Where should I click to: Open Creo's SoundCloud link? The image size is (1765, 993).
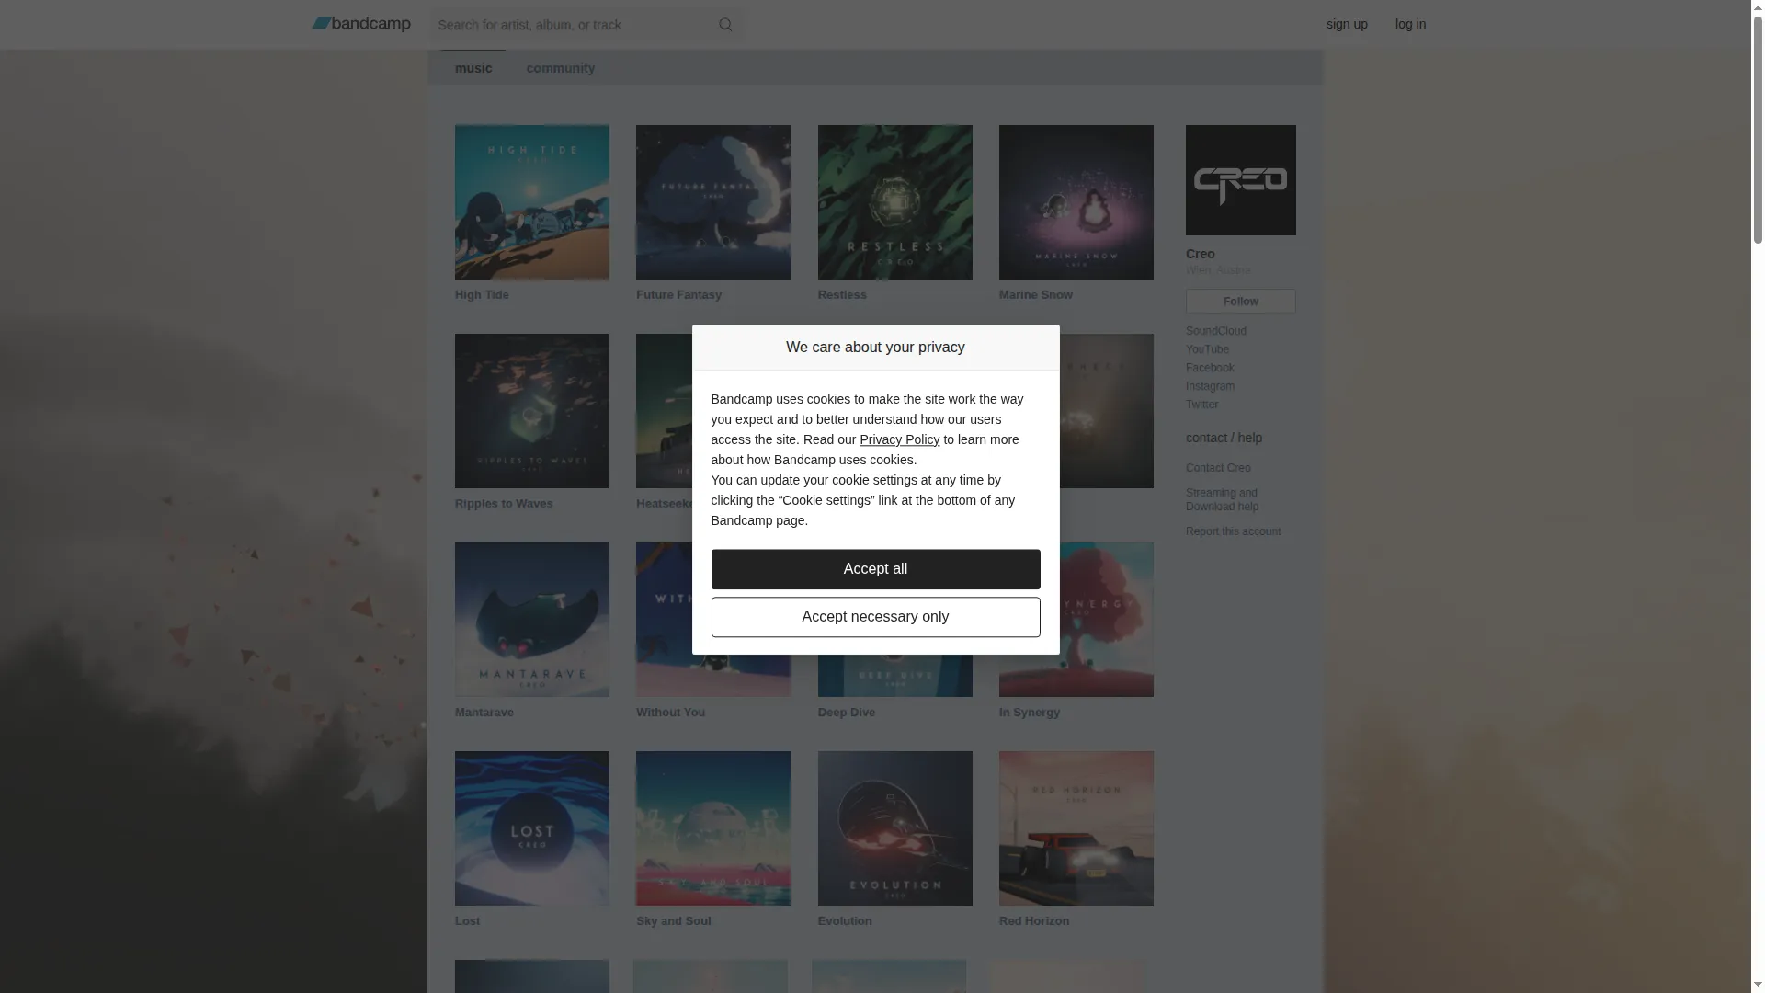tap(1216, 331)
